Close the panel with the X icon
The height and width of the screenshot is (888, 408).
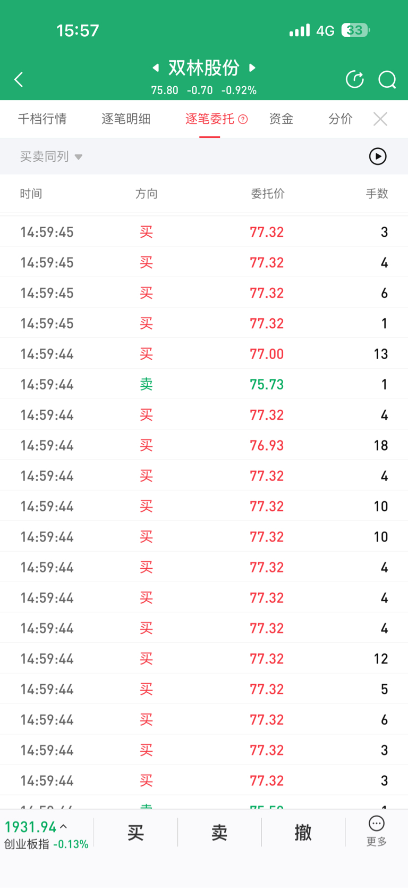[x=380, y=119]
